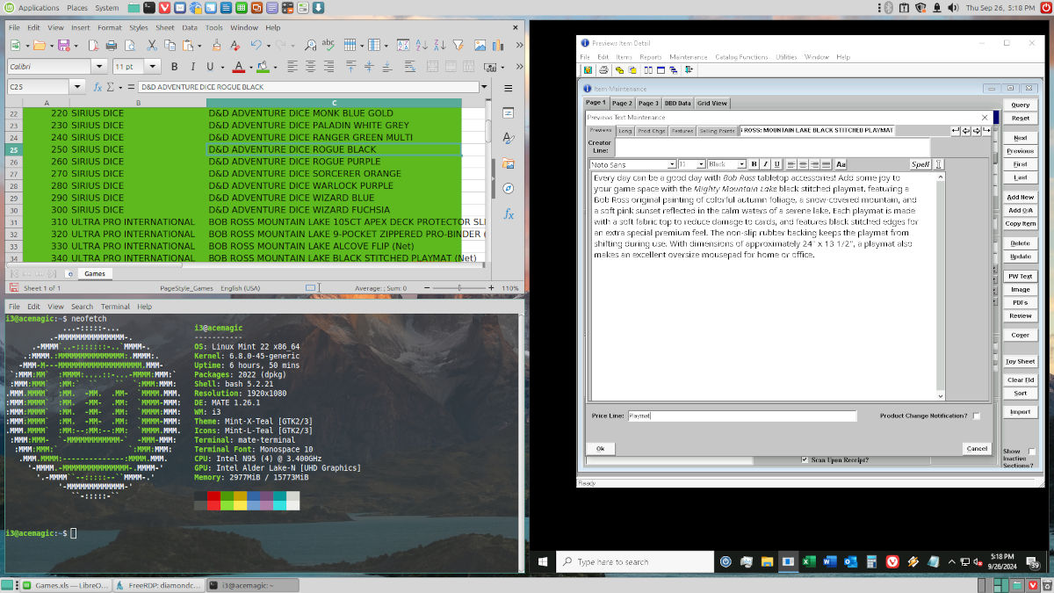
Task: Click the Aa case button in text editor
Action: click(x=841, y=164)
